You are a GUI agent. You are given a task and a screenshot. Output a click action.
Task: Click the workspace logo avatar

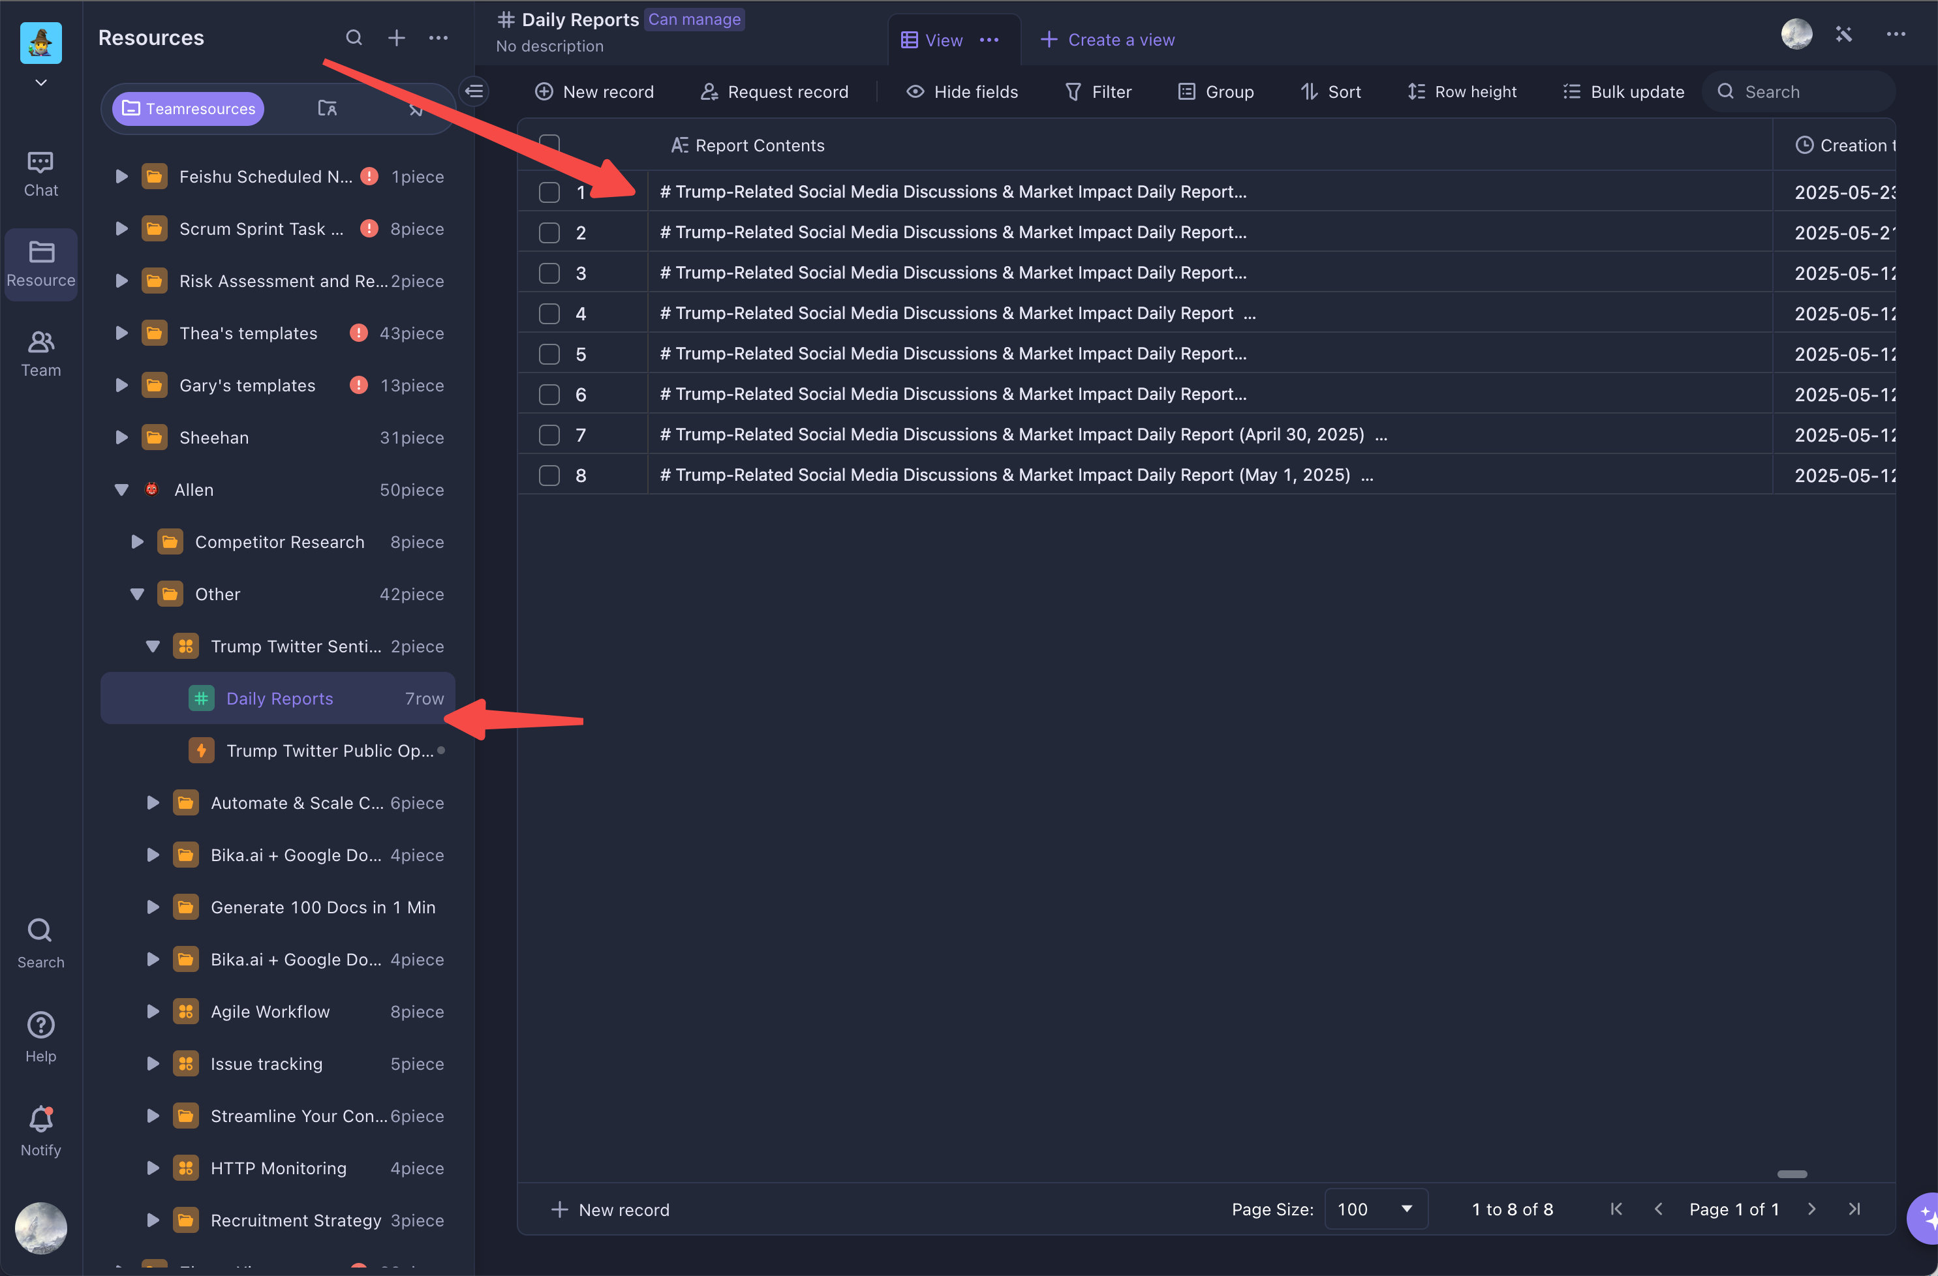40,42
